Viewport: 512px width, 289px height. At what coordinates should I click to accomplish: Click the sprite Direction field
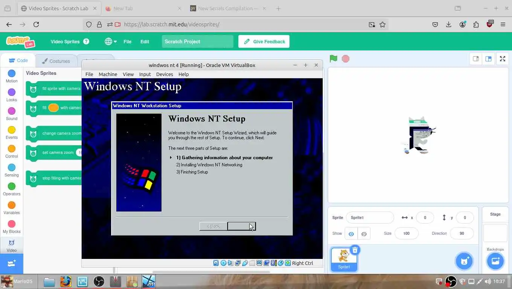click(x=462, y=233)
